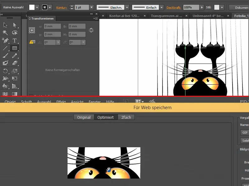Select the Shape Builder tool
Viewport: 249px width, 186px height.
pyautogui.click(x=5, y=86)
